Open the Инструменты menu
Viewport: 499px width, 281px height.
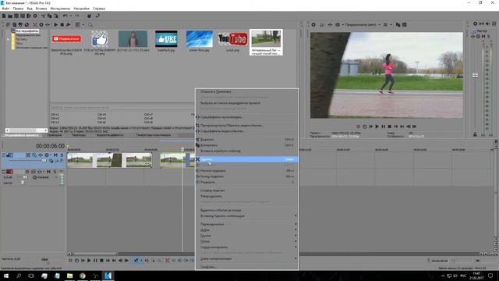(x=60, y=9)
